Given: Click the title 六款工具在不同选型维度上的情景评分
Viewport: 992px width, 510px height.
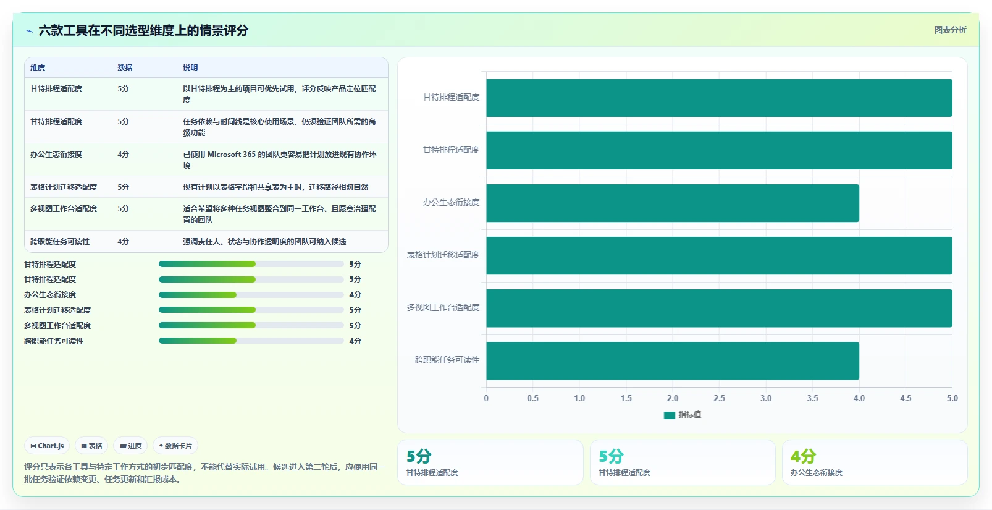Looking at the screenshot, I should (x=143, y=30).
